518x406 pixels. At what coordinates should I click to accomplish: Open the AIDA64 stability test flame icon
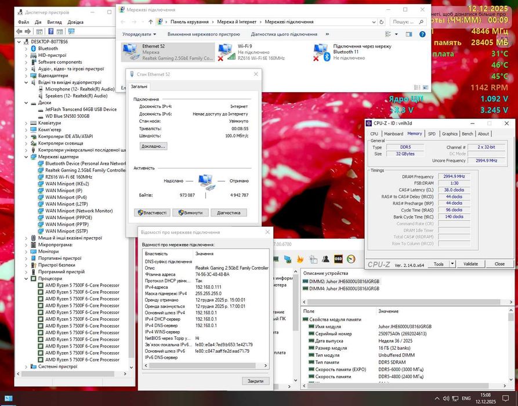pos(300,259)
